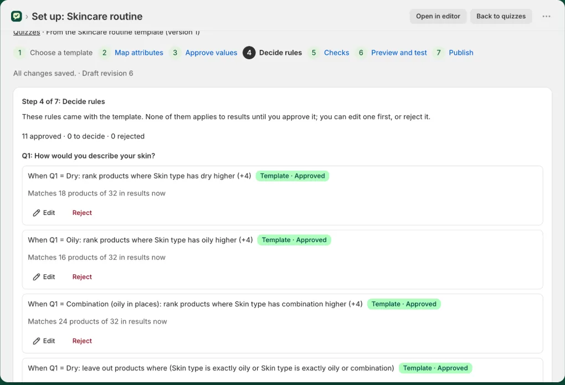Viewport: 565px width, 385px height.
Task: Click 'All changes saved. · Draft revision 6' status
Action: coord(73,73)
